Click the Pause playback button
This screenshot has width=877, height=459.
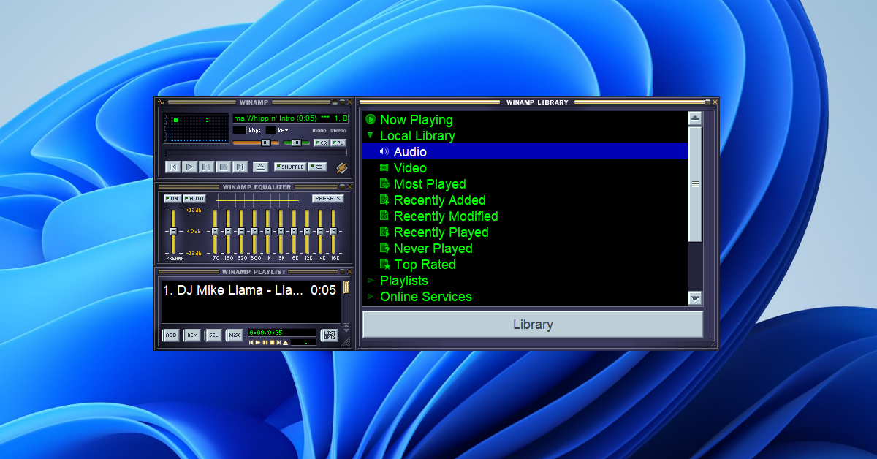(207, 167)
